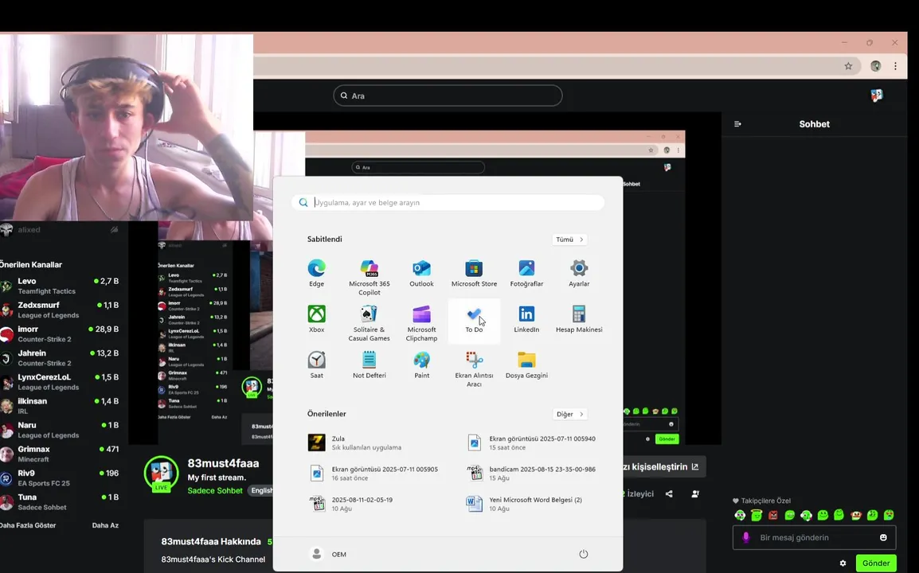Open LynxCerezLoL channel in sidebar
The image size is (919, 573).
(59, 381)
